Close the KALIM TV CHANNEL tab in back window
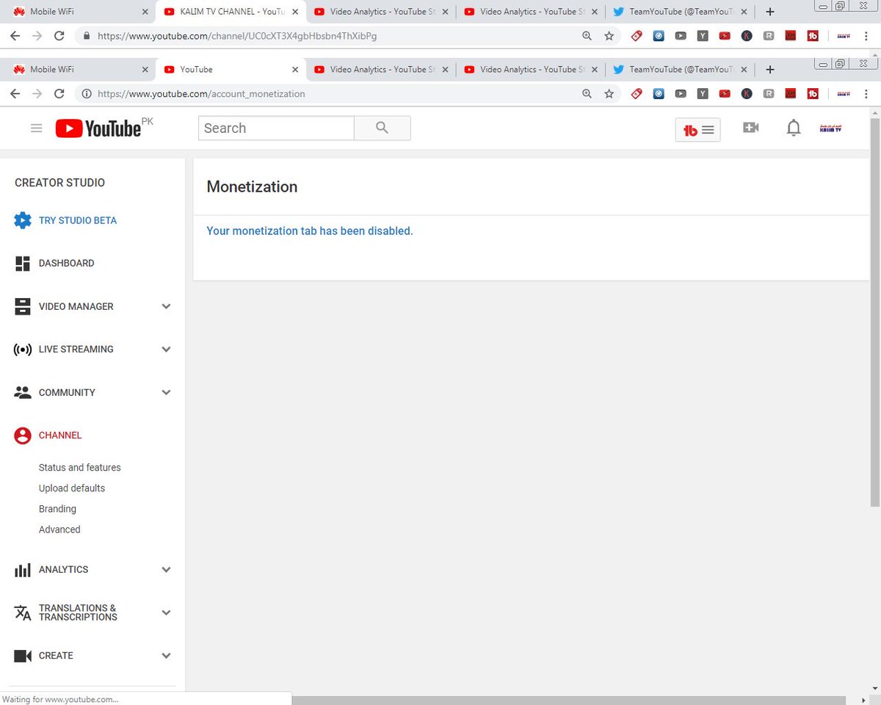This screenshot has width=881, height=705. 295,12
